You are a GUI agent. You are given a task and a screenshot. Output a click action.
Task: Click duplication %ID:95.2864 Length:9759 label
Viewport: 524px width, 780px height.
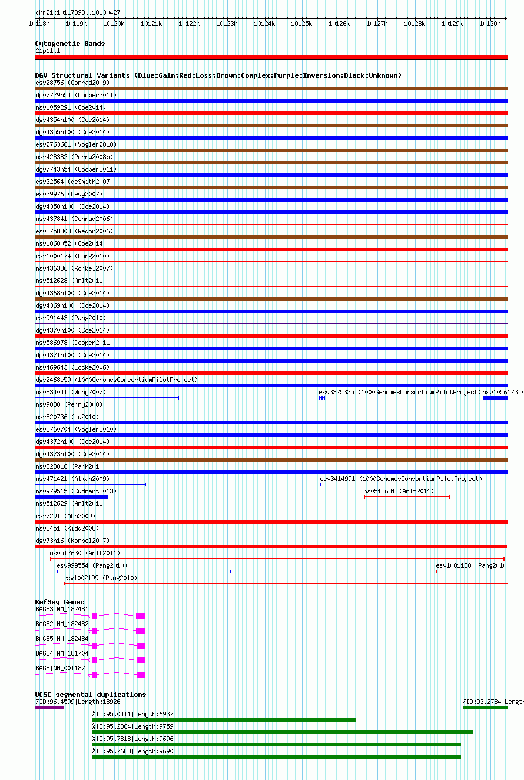(x=132, y=726)
